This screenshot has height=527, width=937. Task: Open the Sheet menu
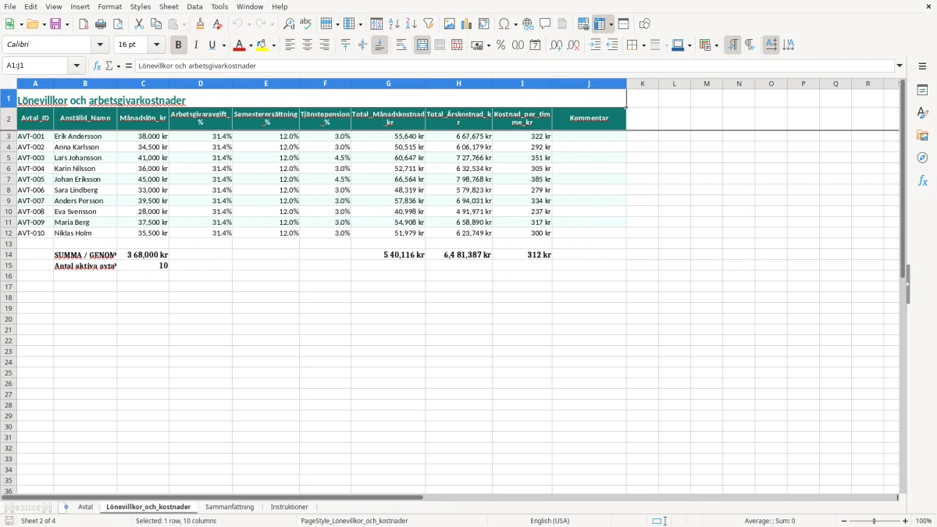(169, 6)
